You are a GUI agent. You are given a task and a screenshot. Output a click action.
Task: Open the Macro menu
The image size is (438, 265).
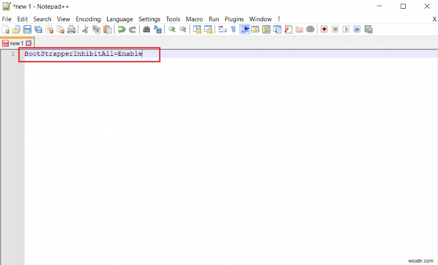(194, 19)
